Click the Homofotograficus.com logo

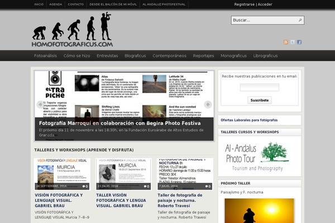pyautogui.click(x=72, y=30)
